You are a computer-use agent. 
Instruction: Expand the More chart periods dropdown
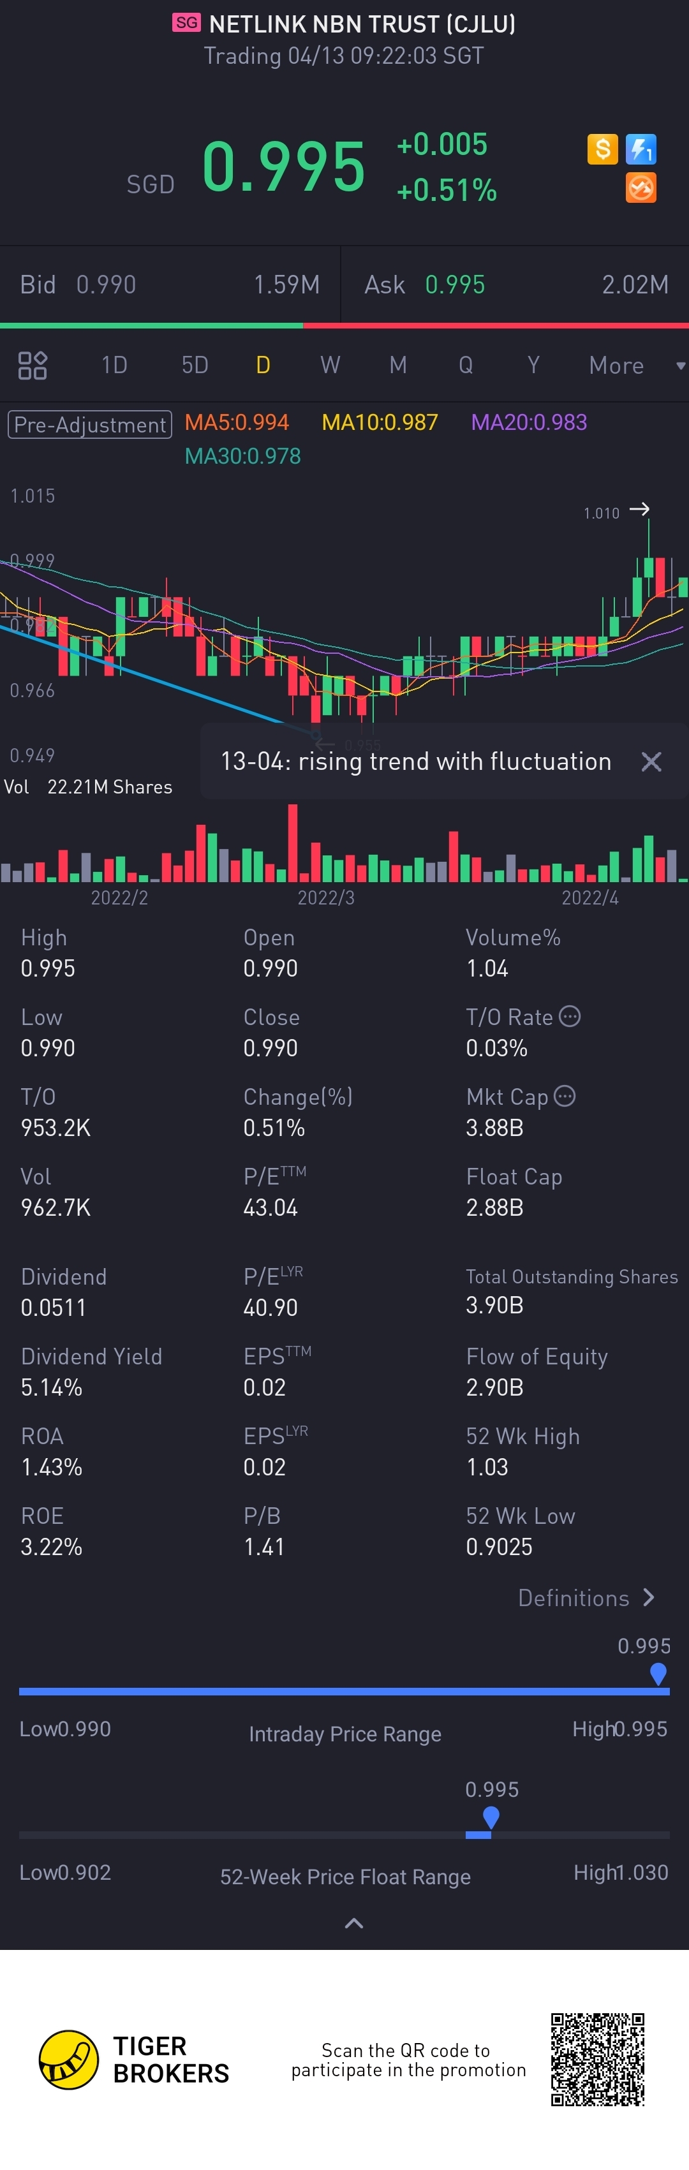click(635, 365)
